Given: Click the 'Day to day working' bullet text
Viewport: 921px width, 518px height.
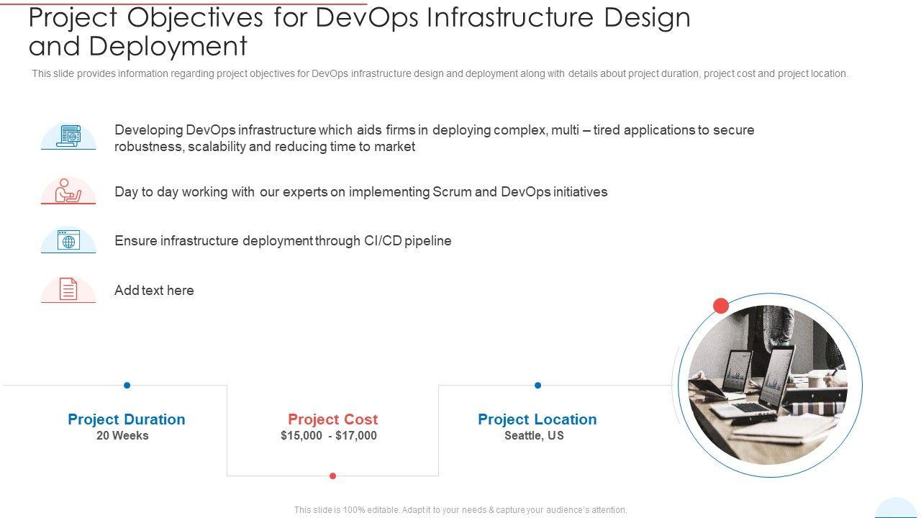Looking at the screenshot, I should pos(361,192).
